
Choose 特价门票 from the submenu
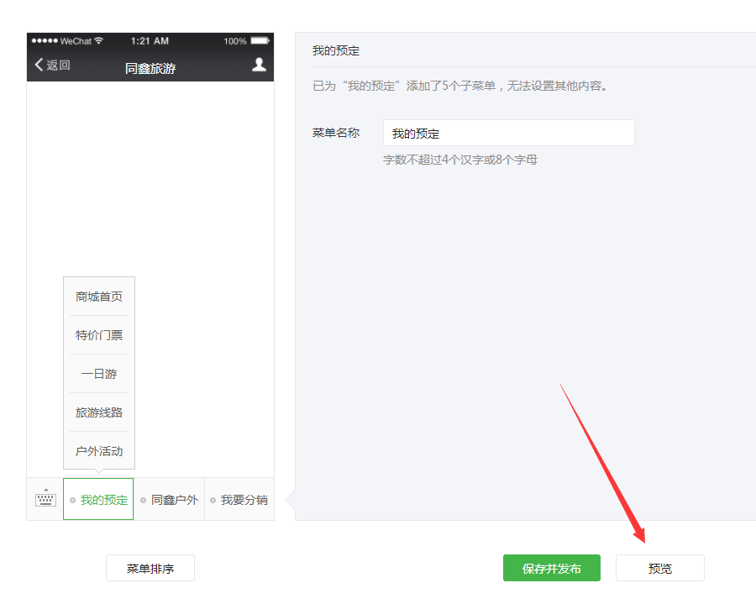[x=99, y=335]
